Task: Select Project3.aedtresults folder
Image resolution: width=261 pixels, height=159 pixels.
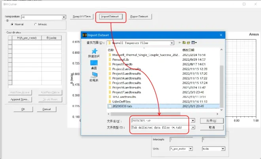Action: (127, 74)
